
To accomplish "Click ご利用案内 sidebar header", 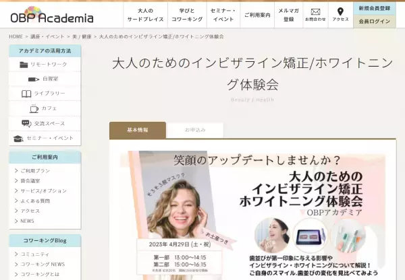I will (x=45, y=157).
